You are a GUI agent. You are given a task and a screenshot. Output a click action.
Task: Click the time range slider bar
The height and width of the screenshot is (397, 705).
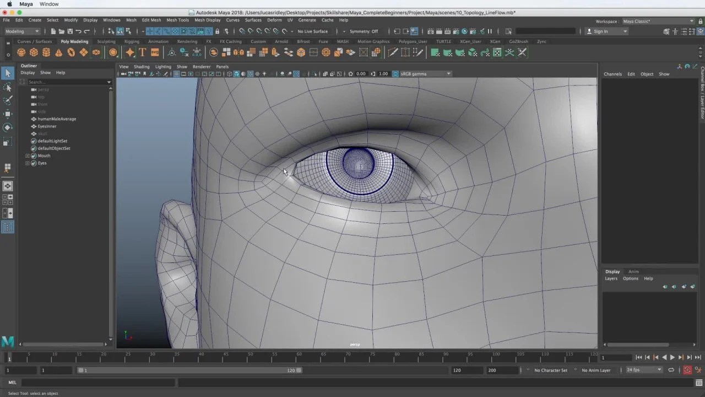(x=187, y=371)
